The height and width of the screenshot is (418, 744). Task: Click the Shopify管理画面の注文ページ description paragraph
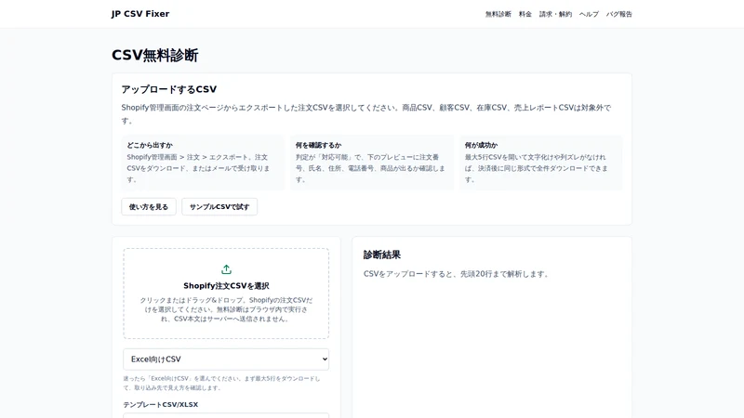[365, 114]
